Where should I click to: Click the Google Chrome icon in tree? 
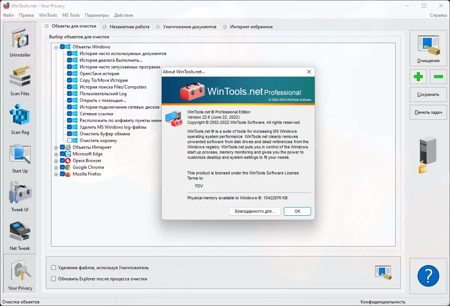point(68,167)
